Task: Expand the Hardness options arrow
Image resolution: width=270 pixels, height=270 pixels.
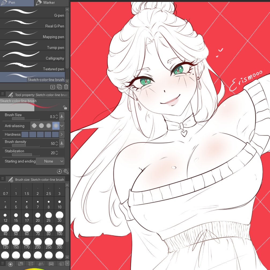Action: click(x=62, y=135)
